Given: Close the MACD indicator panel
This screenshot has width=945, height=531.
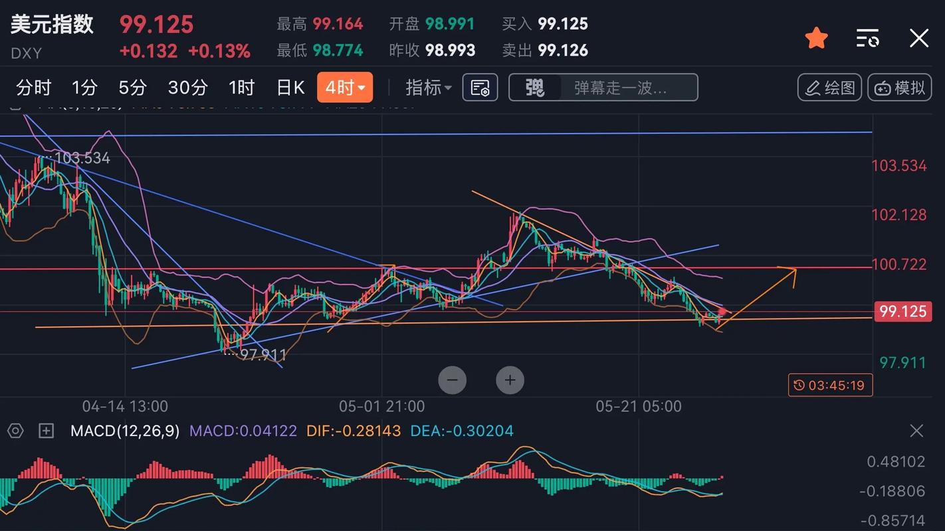Looking at the screenshot, I should (x=916, y=431).
